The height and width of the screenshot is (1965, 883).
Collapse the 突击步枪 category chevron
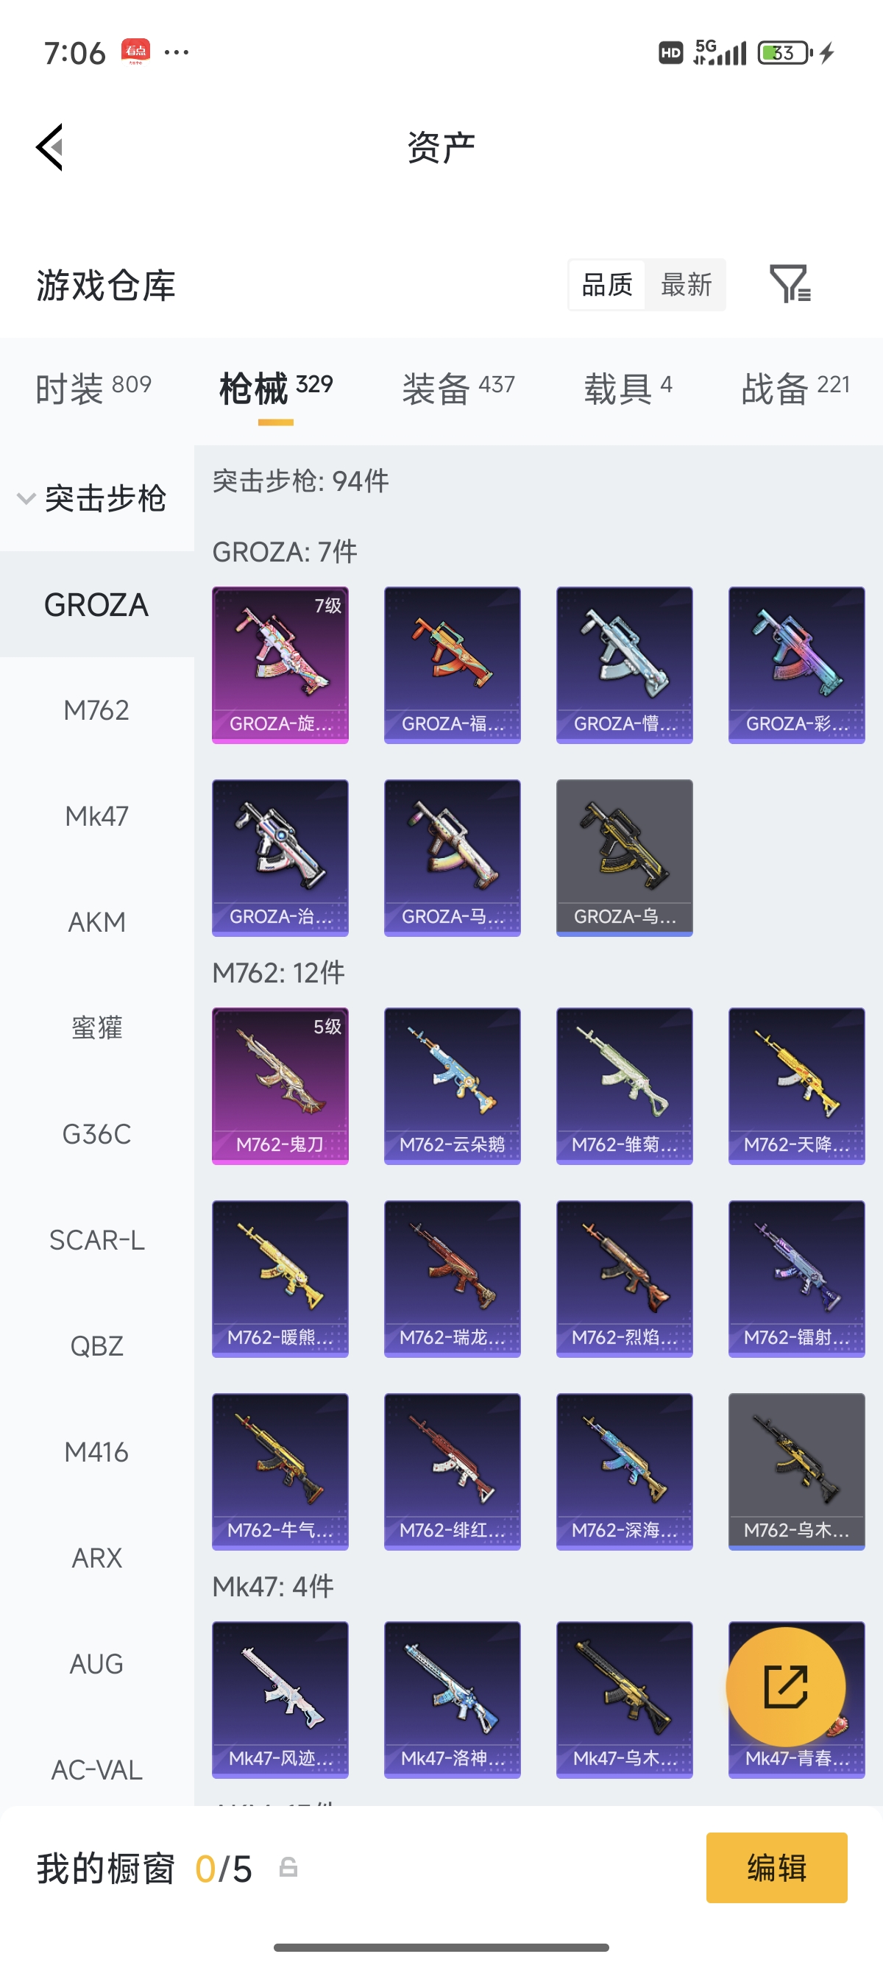coord(26,498)
